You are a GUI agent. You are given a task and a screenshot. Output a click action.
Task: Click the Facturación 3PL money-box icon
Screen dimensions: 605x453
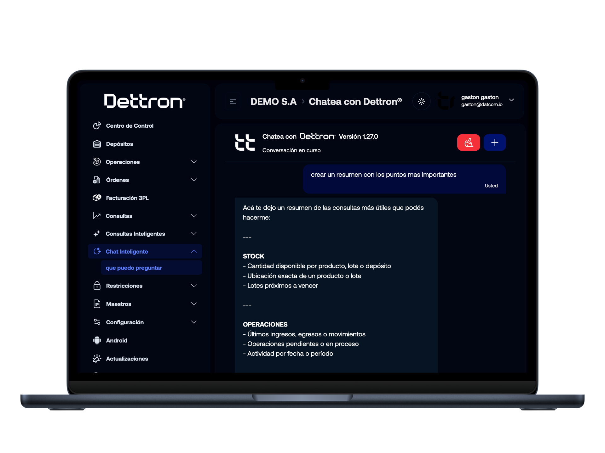click(x=97, y=198)
